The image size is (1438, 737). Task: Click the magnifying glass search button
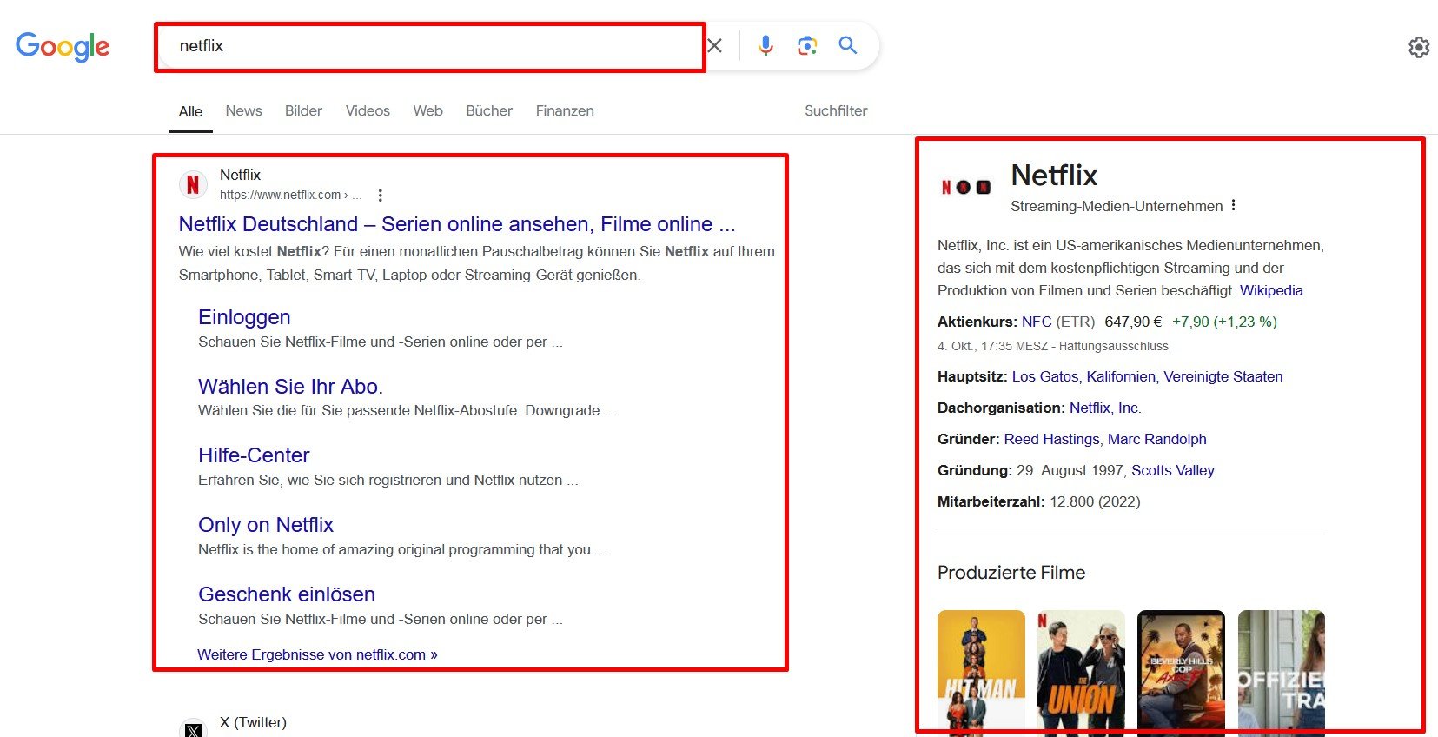click(848, 45)
